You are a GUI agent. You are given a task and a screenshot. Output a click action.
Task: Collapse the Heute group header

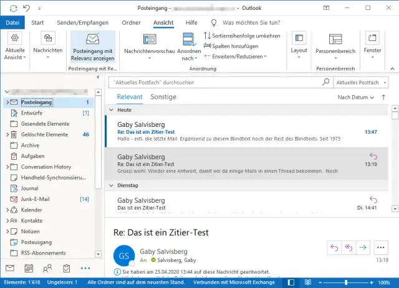point(112,110)
